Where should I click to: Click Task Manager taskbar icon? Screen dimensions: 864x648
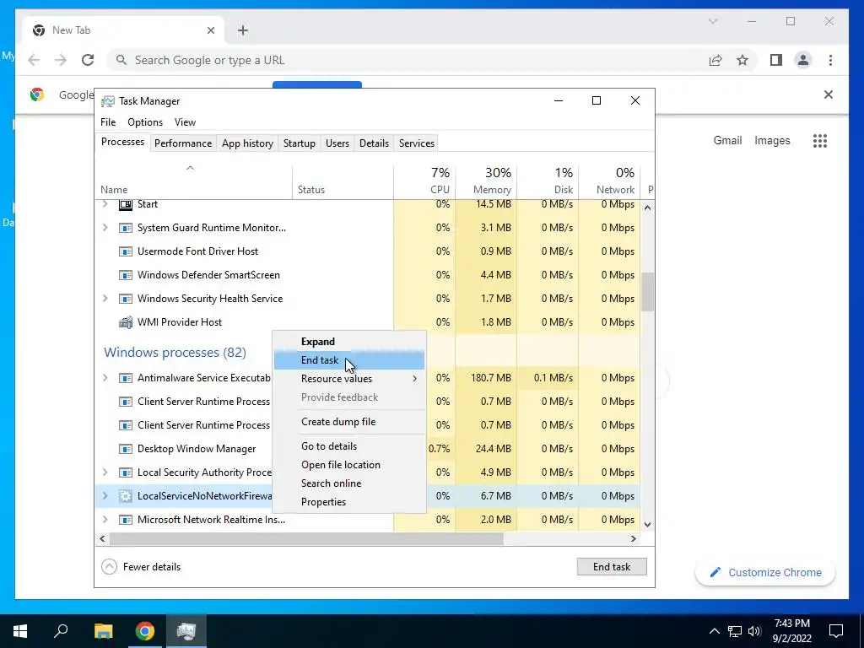(x=186, y=631)
